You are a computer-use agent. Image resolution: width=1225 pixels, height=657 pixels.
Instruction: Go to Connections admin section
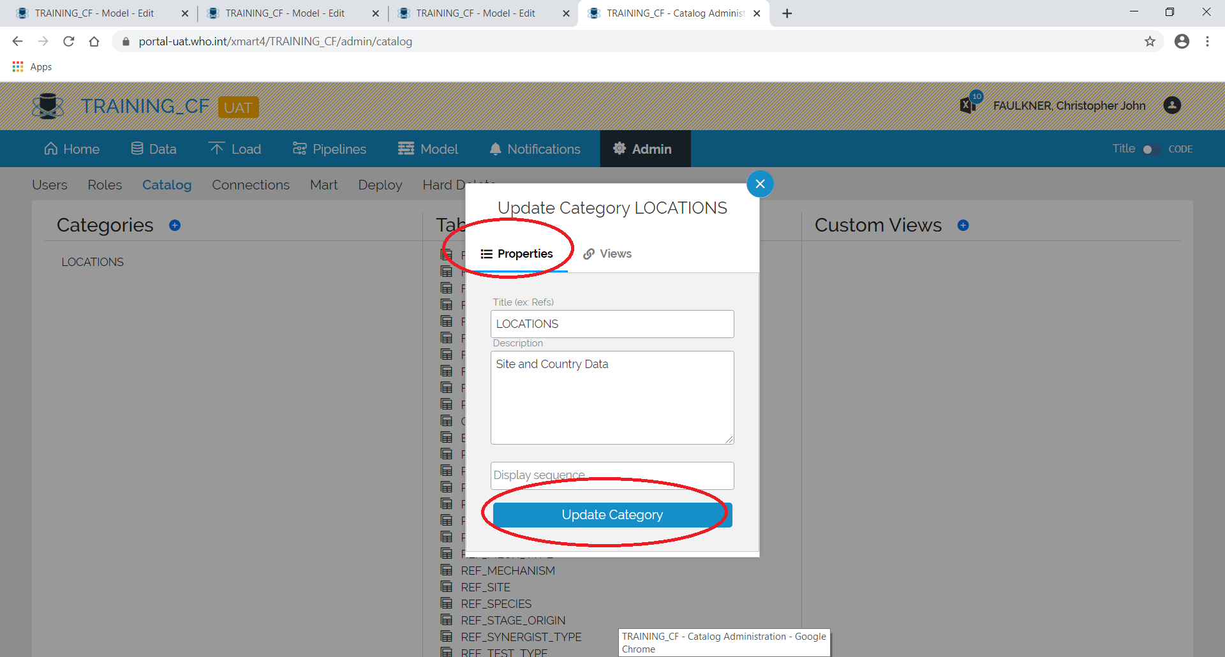[x=251, y=185]
